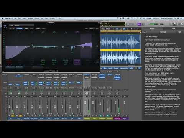Open the Browsers icon at far right
The height and width of the screenshot is (138, 184).
(x=182, y=24)
